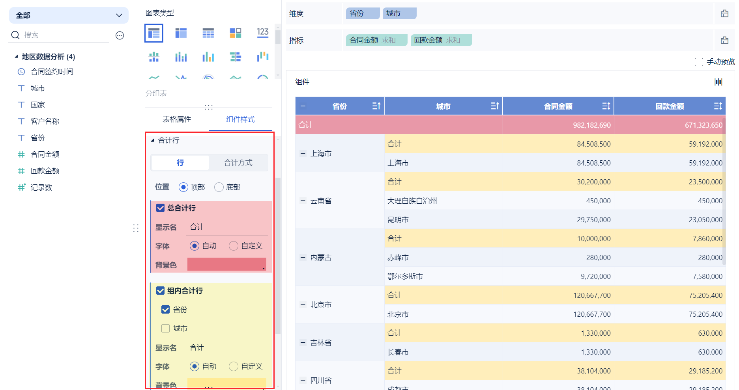The image size is (739, 390).
Task: Choose 自动 font for 总合计行
Action: [195, 246]
